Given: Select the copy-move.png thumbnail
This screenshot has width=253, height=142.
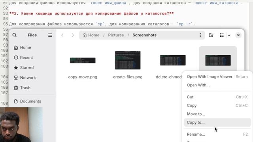Looking at the screenshot, I should click(x=83, y=60).
